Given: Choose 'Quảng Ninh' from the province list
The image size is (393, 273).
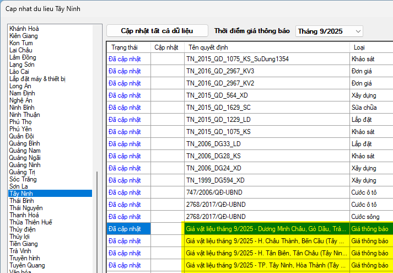Looking at the screenshot, I should pos(24,165).
